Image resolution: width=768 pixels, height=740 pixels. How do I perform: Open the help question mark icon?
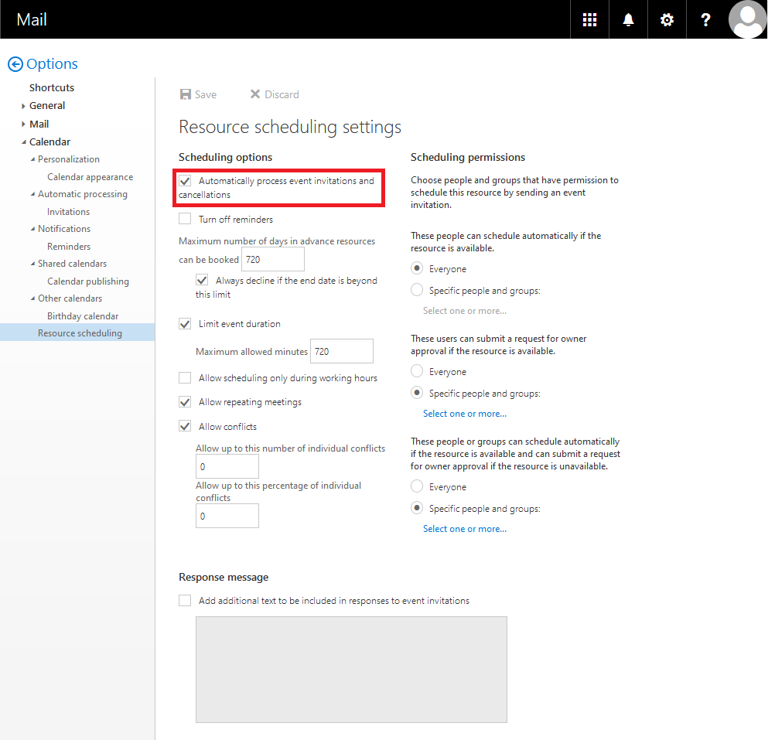[705, 20]
